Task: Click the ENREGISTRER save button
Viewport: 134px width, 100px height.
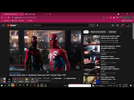Action: tap(70, 78)
